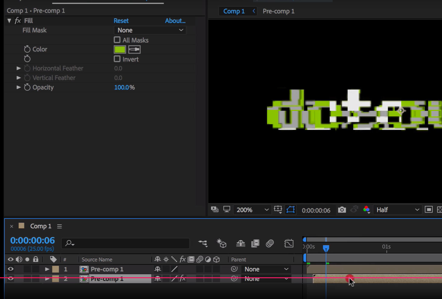Expand the Opacity property
This screenshot has height=299, width=442.
[x=18, y=87]
